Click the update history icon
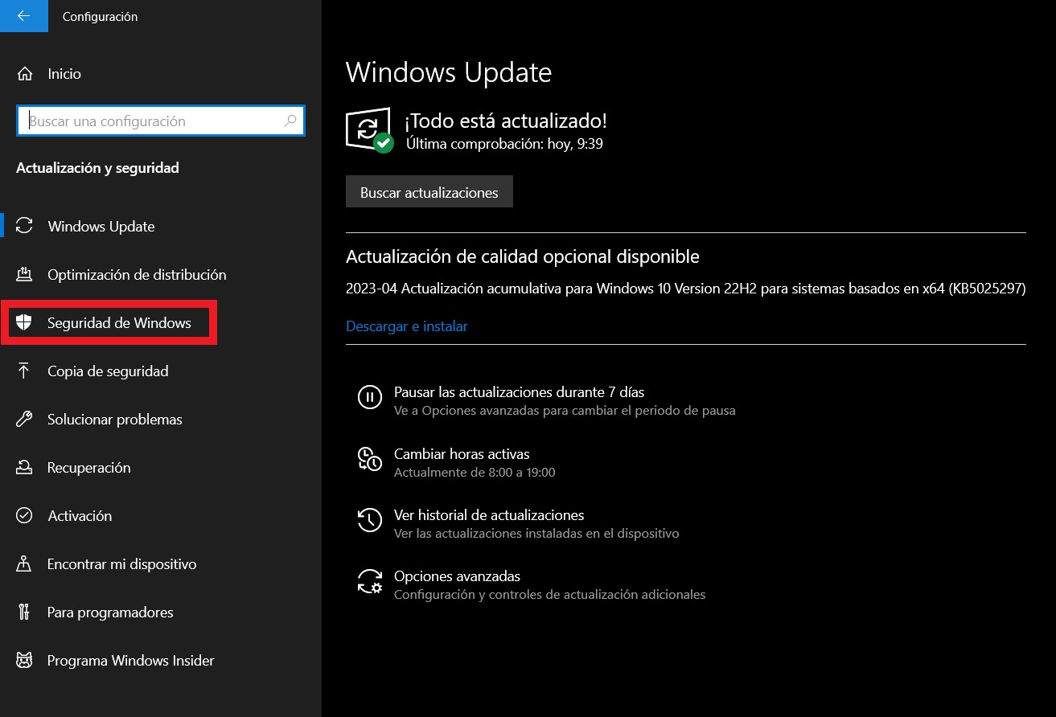Image resolution: width=1056 pixels, height=717 pixels. click(x=370, y=520)
